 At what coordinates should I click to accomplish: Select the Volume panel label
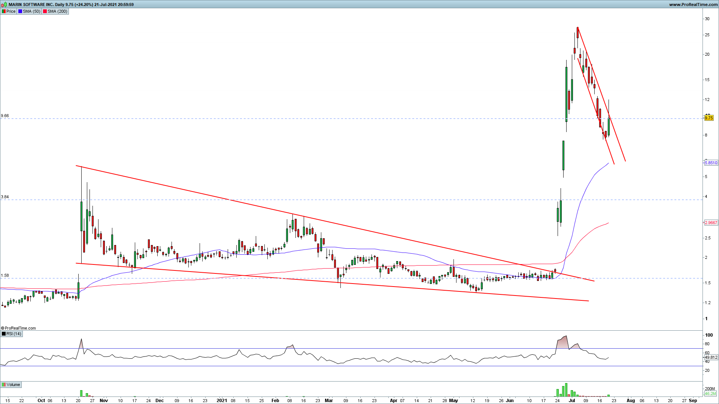13,385
